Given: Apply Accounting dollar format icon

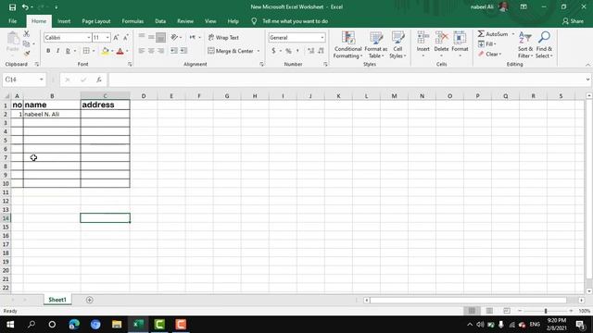Looking at the screenshot, I should (x=273, y=51).
